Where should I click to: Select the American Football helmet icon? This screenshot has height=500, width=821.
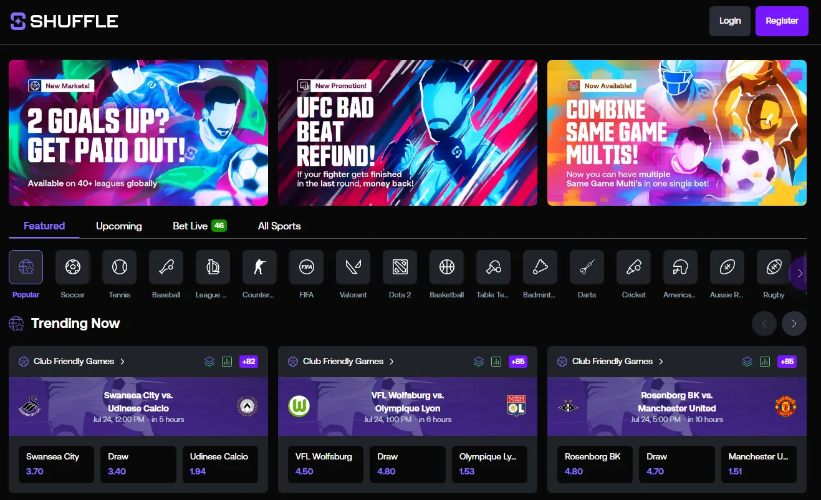click(681, 267)
